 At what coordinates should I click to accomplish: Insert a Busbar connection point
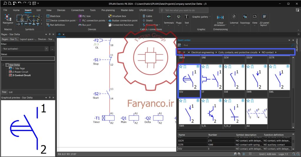coord(123,21)
